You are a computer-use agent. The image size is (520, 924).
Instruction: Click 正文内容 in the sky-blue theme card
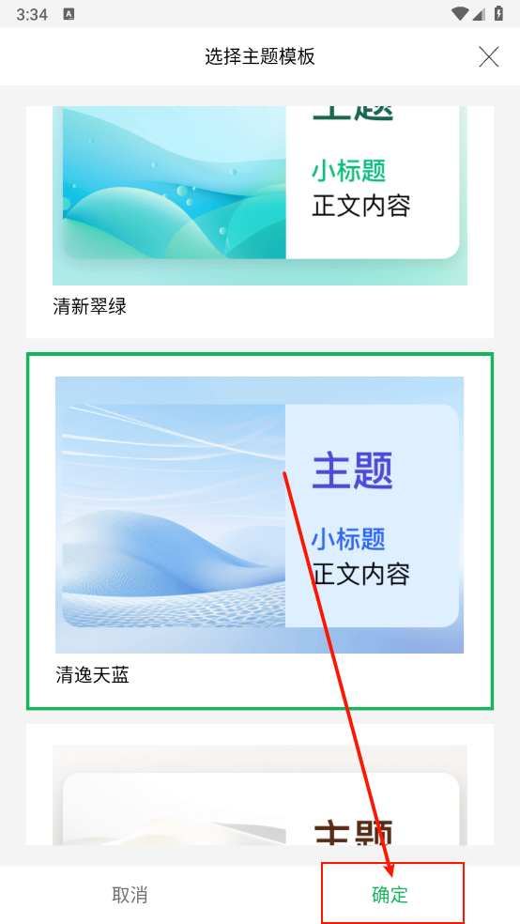coord(360,574)
